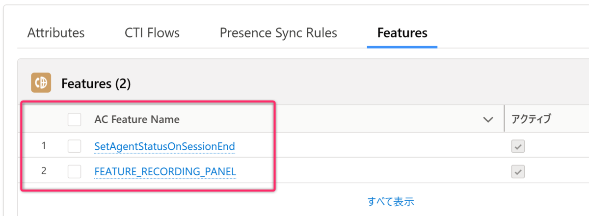Click the アクティブ column header
Viewport: 589px width, 216px height.
(x=531, y=119)
